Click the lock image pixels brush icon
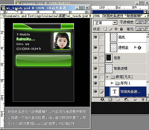 111,29
